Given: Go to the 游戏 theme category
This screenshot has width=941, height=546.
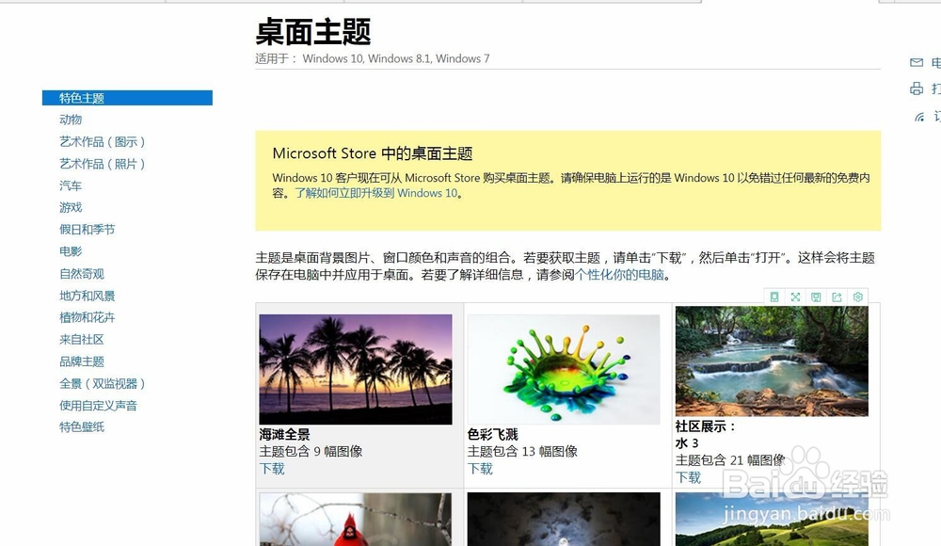Looking at the screenshot, I should (x=71, y=207).
